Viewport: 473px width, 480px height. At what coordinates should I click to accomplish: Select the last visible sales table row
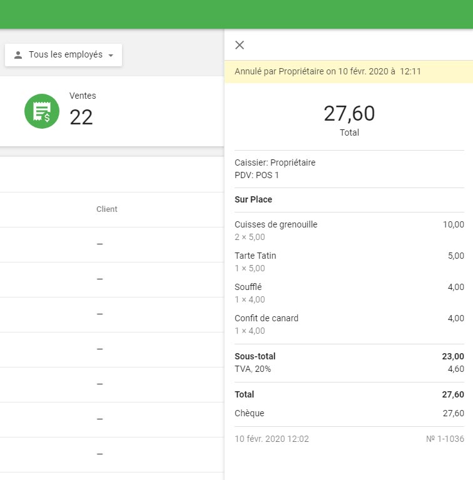[x=111, y=454]
